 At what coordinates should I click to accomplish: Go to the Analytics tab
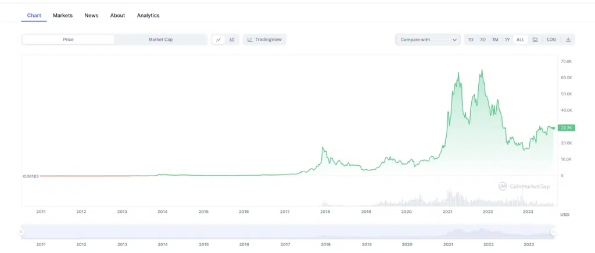[148, 15]
